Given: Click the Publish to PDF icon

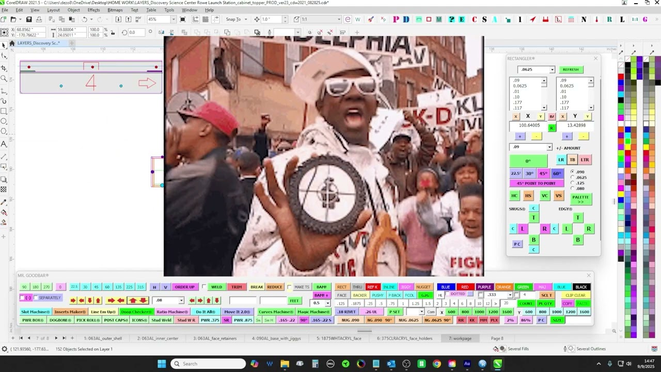Looking at the screenshot, I should pos(138,20).
